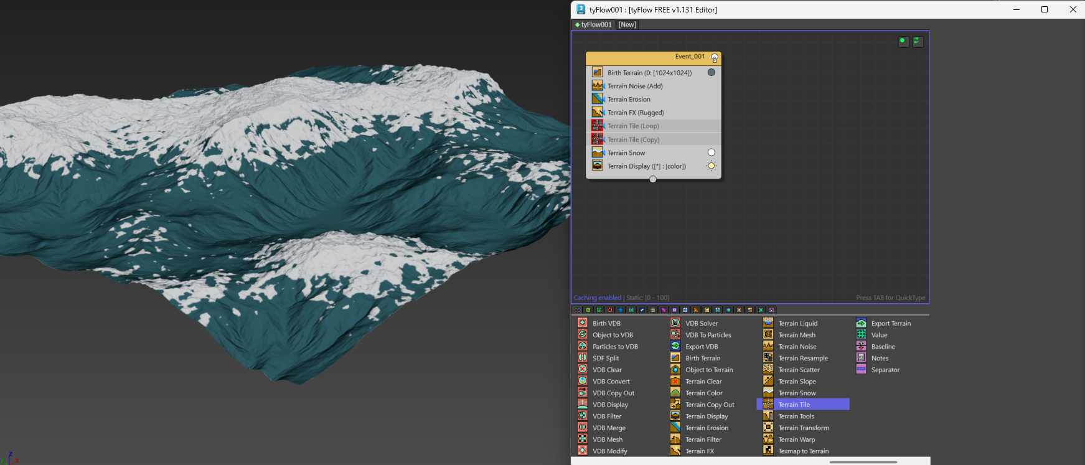Viewport: 1085px width, 465px height.
Task: Click the Event_001 output connector at bottom
Action: pyautogui.click(x=652, y=179)
